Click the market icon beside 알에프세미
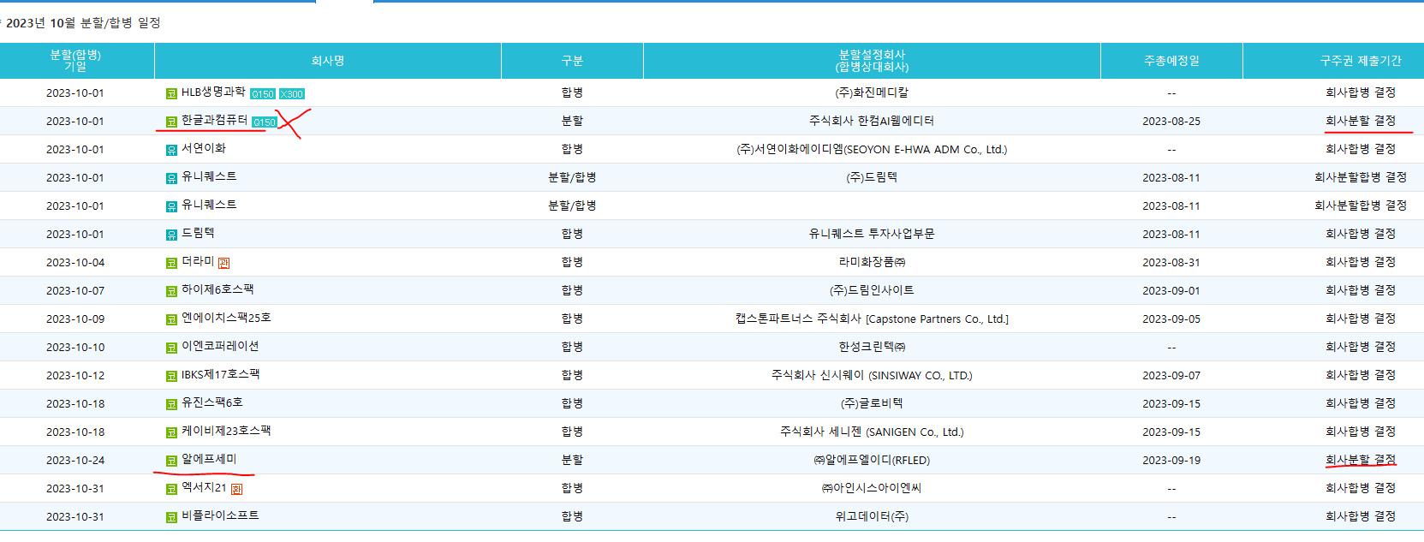This screenshot has height=542, width=1424. (x=171, y=461)
